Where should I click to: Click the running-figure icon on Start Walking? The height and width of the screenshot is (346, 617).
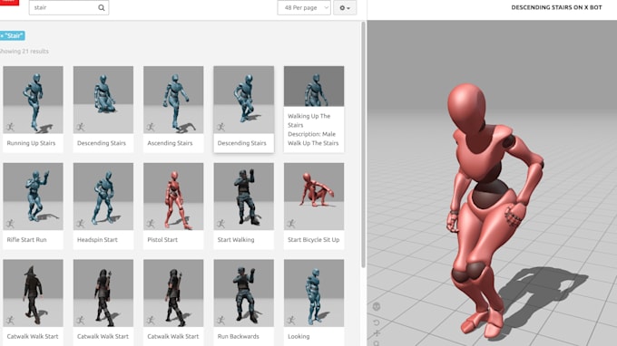click(x=221, y=224)
